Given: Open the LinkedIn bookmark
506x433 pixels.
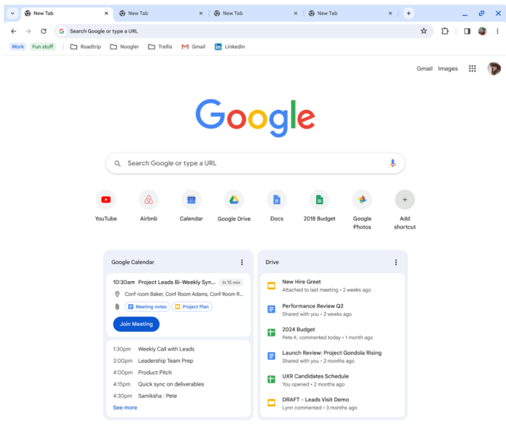Looking at the screenshot, I should [230, 47].
